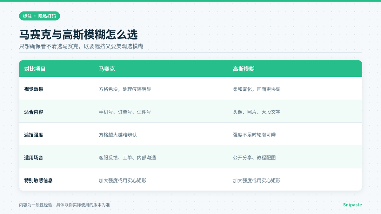Click the cell 柔和雾化，画面更协调
This screenshot has height=214, width=381.
[257, 89]
